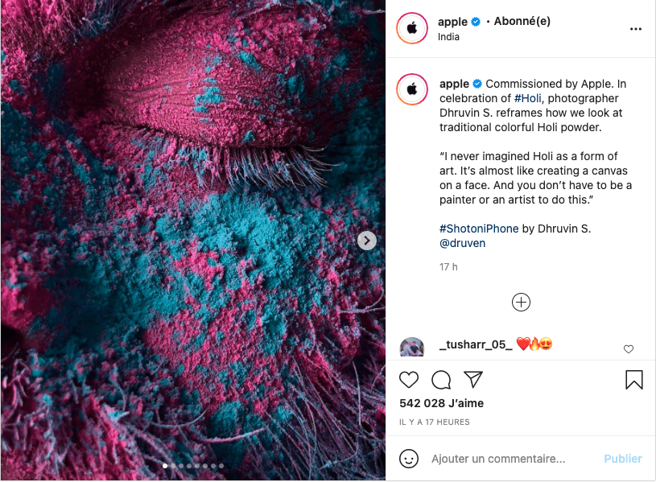Viewport: 656px width, 482px height.
Task: Open the #ShotoniPhone hashtag
Action: tap(479, 229)
